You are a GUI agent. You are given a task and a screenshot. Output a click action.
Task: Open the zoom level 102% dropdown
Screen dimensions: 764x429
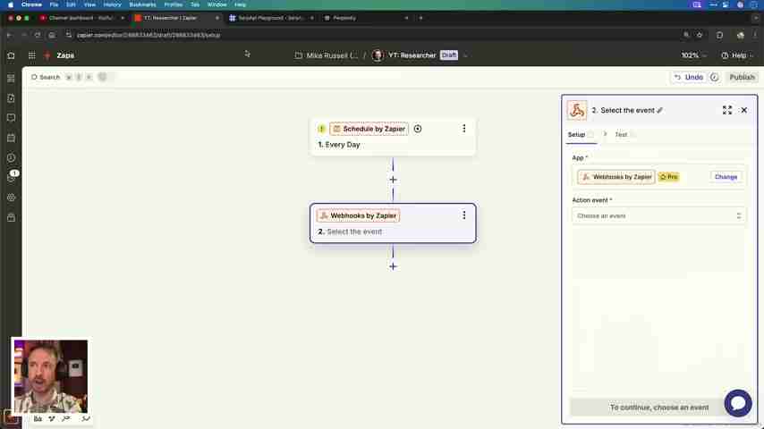(x=694, y=55)
